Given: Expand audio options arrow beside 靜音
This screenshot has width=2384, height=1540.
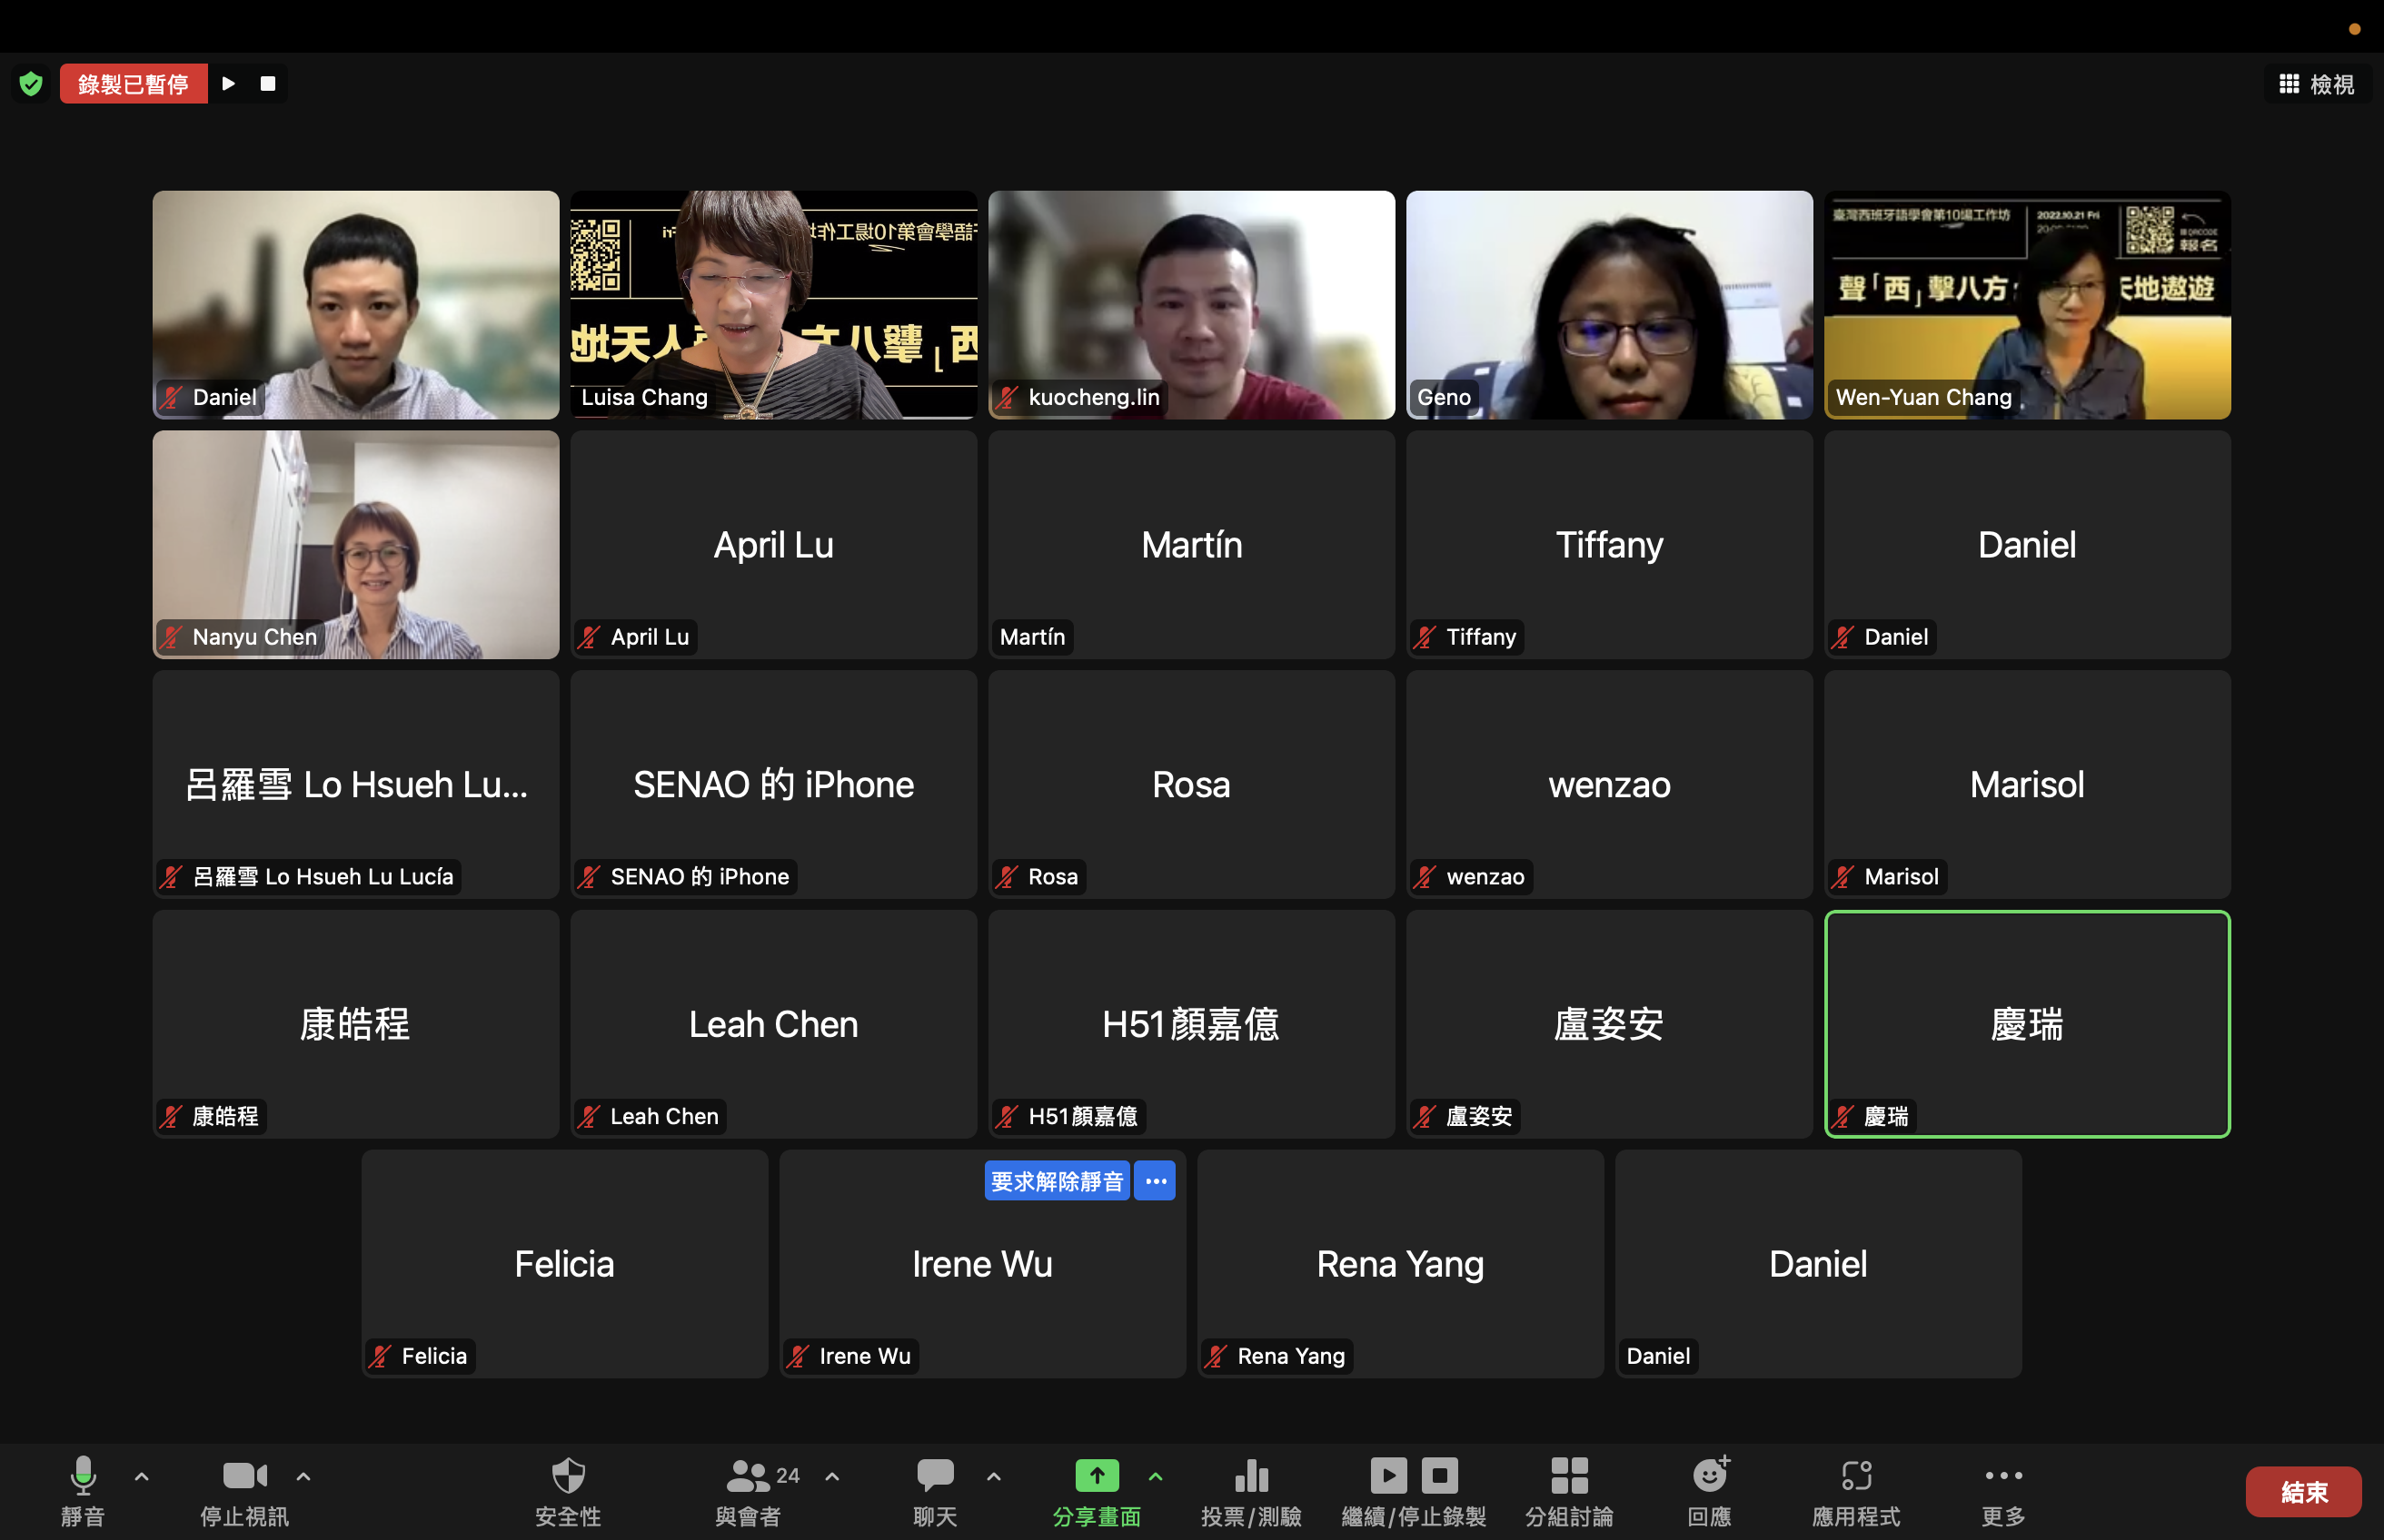Looking at the screenshot, I should click(x=142, y=1476).
